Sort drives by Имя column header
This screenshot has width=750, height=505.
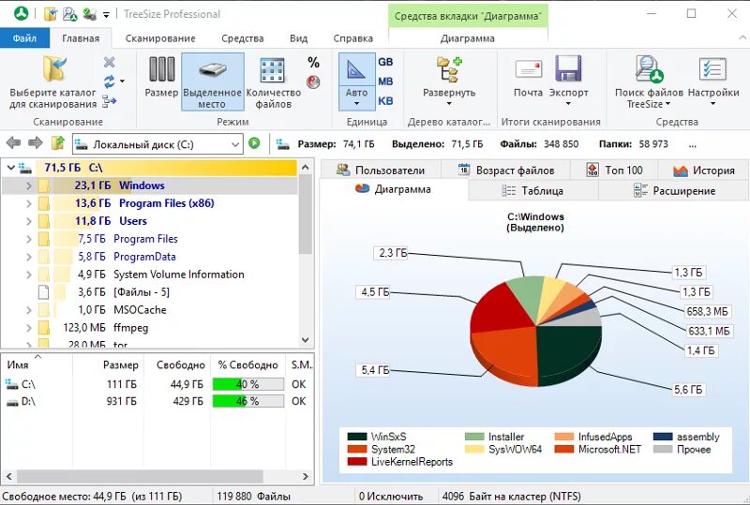click(x=37, y=364)
